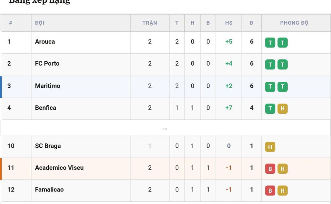Expand hidden rows via the ellipsis row
Screen dimensions: 331x204
tap(165, 128)
